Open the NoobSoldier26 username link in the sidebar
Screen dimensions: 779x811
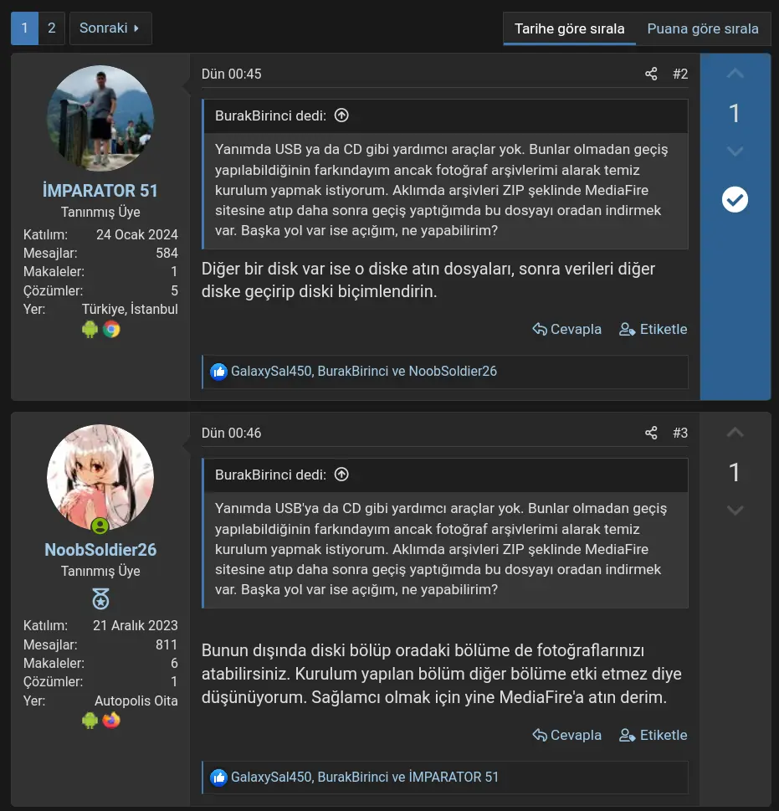coord(100,550)
